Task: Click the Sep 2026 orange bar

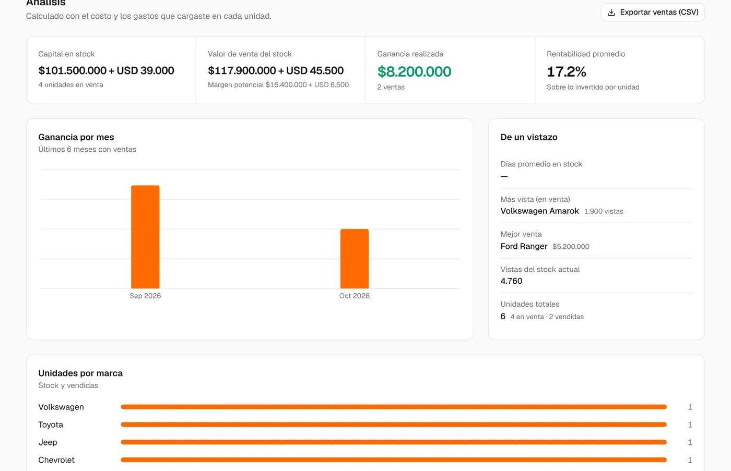Action: (145, 237)
